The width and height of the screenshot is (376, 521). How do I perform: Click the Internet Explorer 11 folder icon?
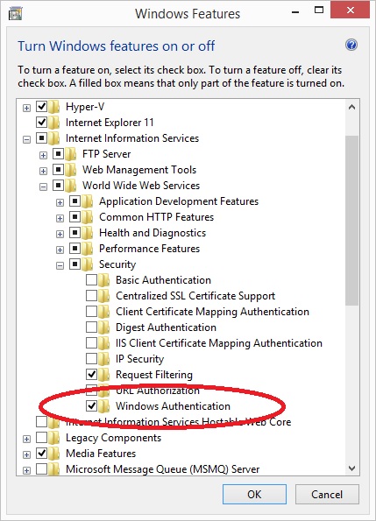(54, 123)
